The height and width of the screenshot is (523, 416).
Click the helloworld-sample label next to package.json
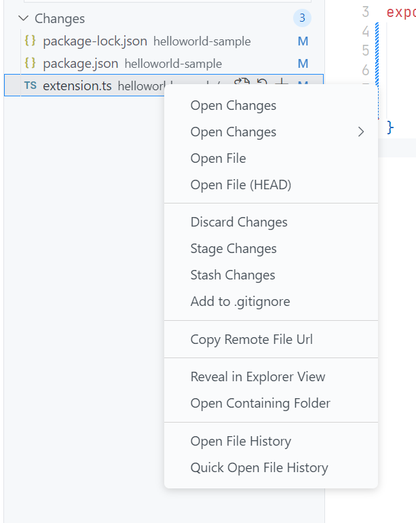173,64
